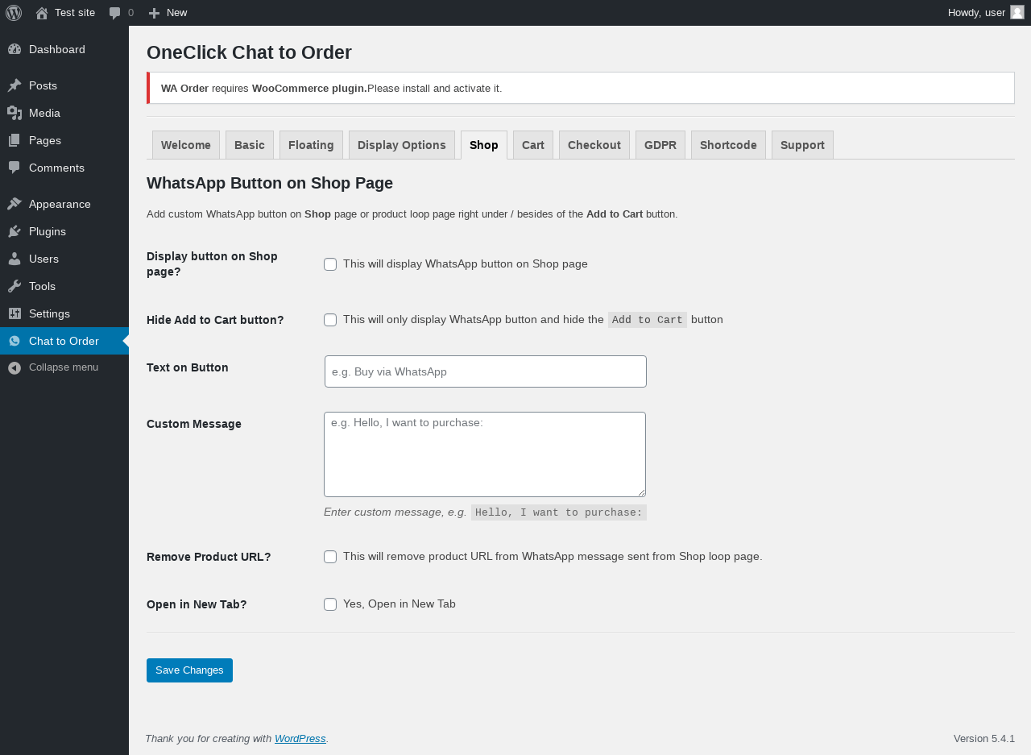Enable Open in New Tab checkbox
The height and width of the screenshot is (755, 1031).
pos(330,604)
